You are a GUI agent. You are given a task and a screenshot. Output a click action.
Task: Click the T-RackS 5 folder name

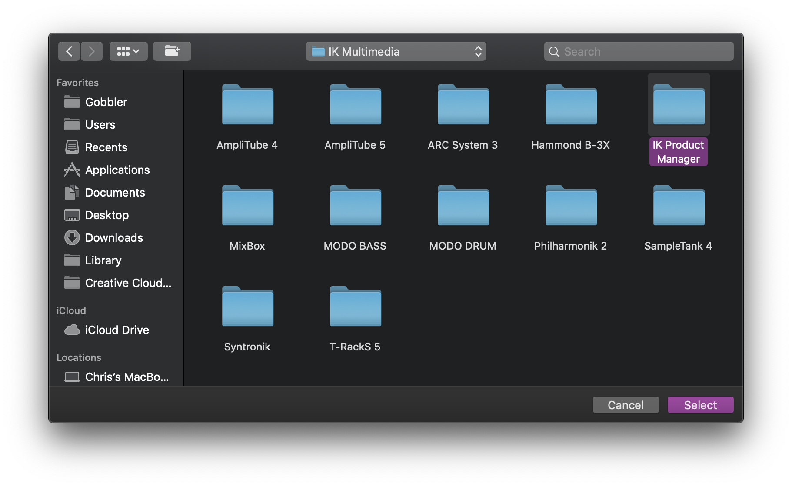[x=355, y=347]
